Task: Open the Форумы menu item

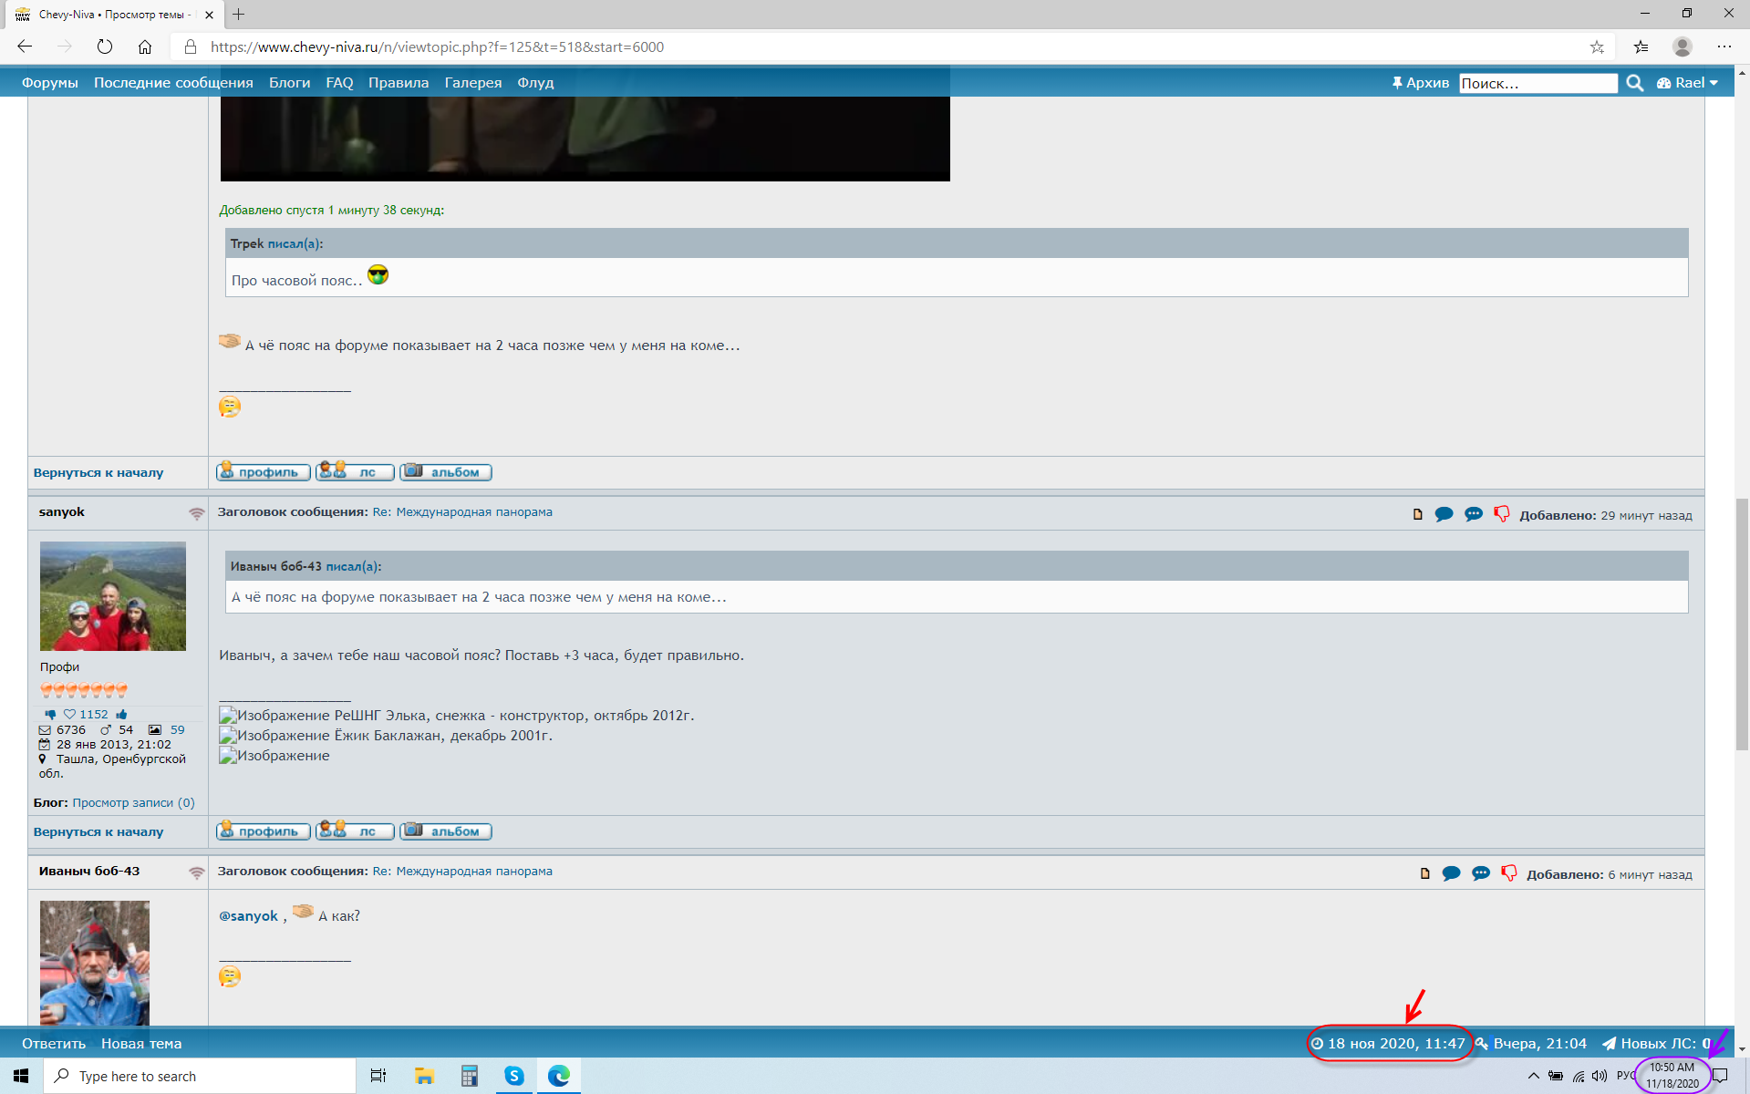Action: (50, 83)
